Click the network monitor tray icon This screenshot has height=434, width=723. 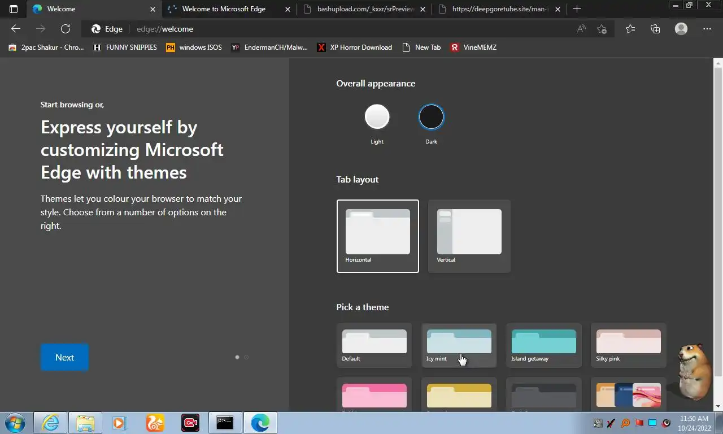click(x=652, y=423)
